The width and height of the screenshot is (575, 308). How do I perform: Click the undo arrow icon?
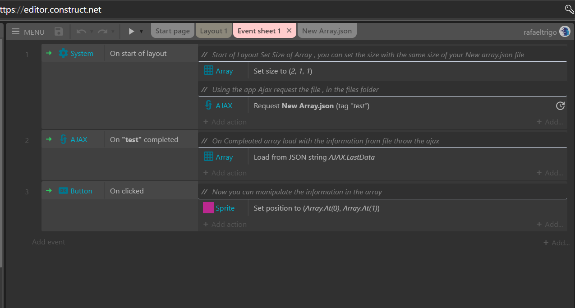point(81,32)
